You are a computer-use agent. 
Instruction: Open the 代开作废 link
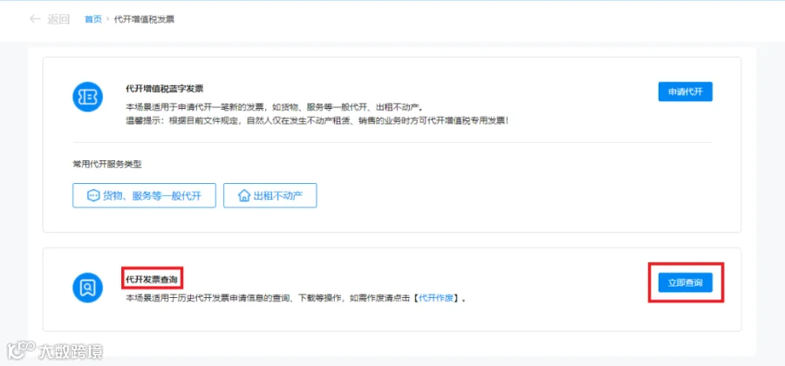coord(435,299)
